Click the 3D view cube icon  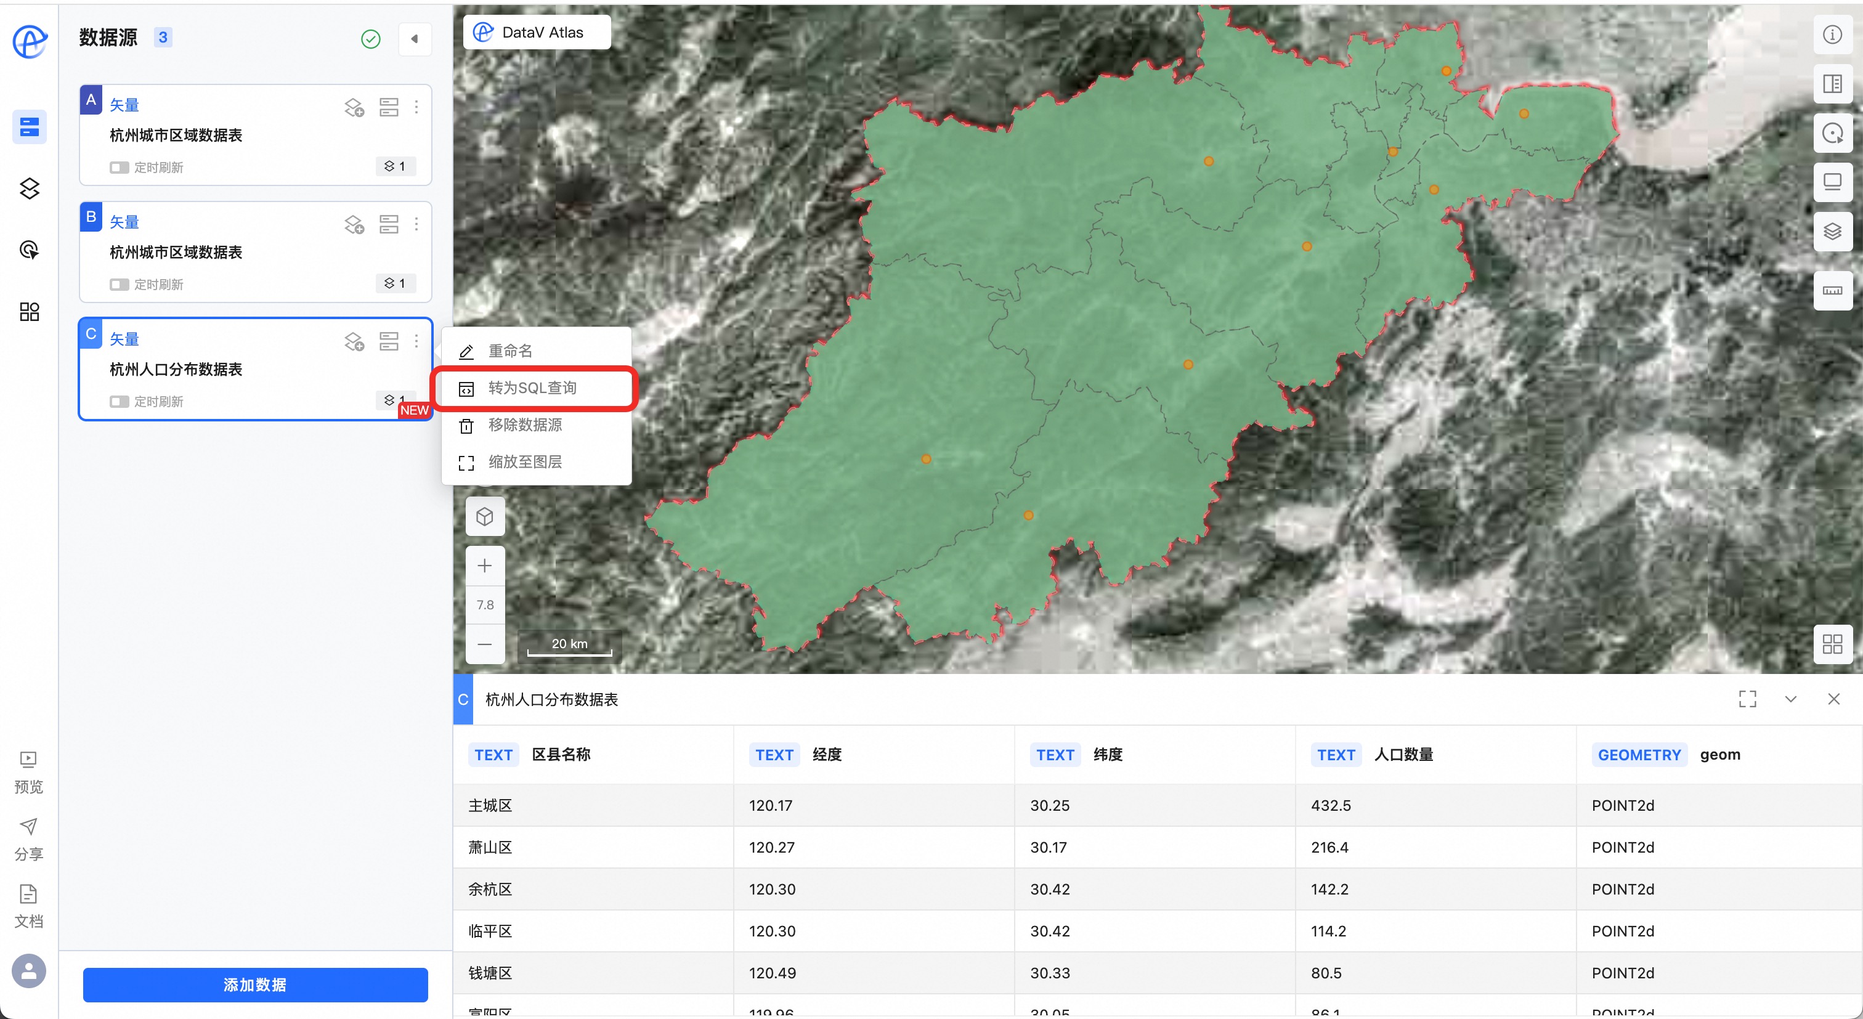[x=485, y=516]
